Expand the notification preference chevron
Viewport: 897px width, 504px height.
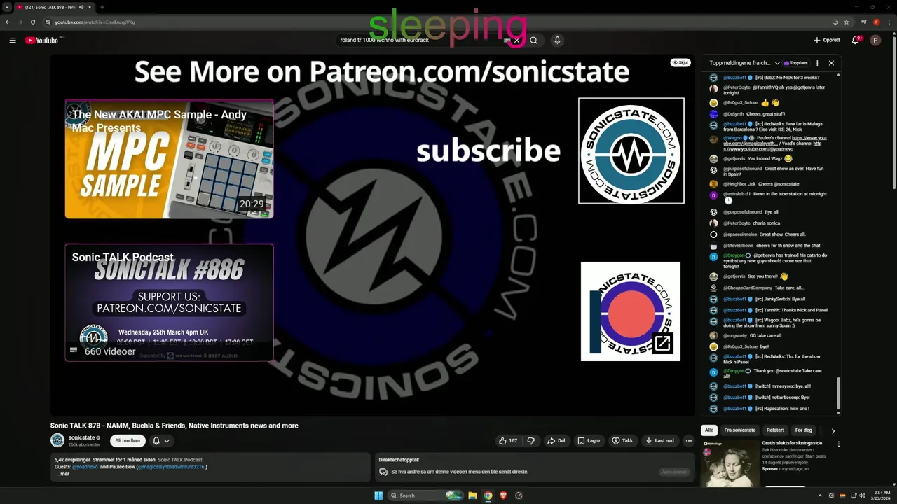pos(167,441)
